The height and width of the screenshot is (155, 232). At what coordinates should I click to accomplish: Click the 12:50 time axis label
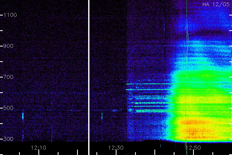(193, 148)
